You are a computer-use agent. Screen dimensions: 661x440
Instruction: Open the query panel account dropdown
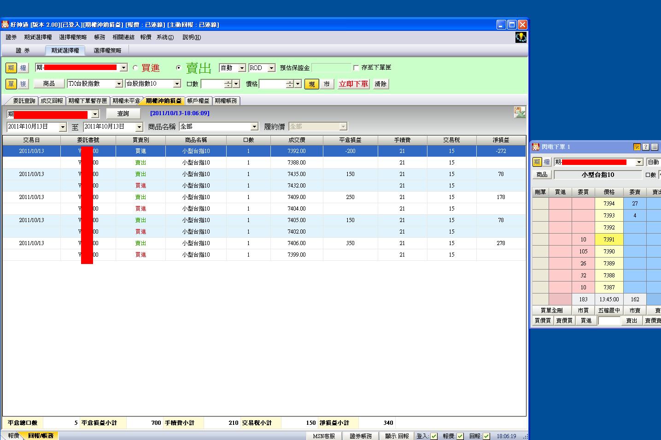pos(95,114)
